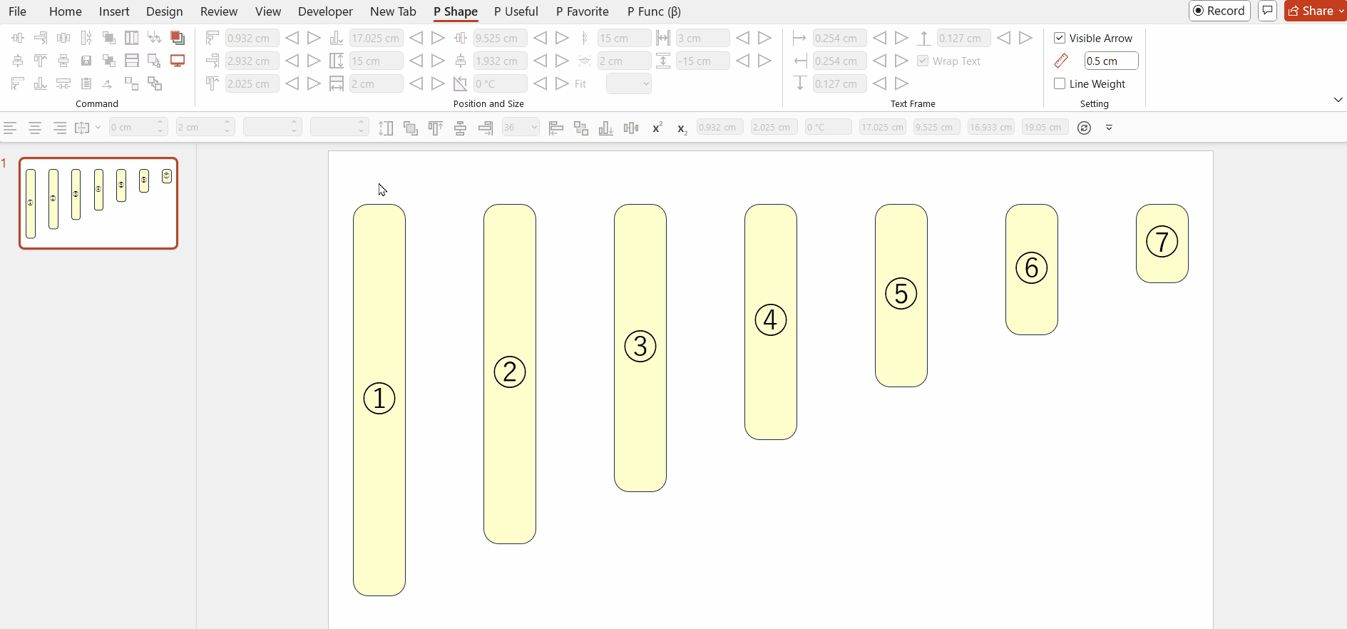Click the red monitor slideshow icon
1347x629 pixels.
(x=178, y=61)
